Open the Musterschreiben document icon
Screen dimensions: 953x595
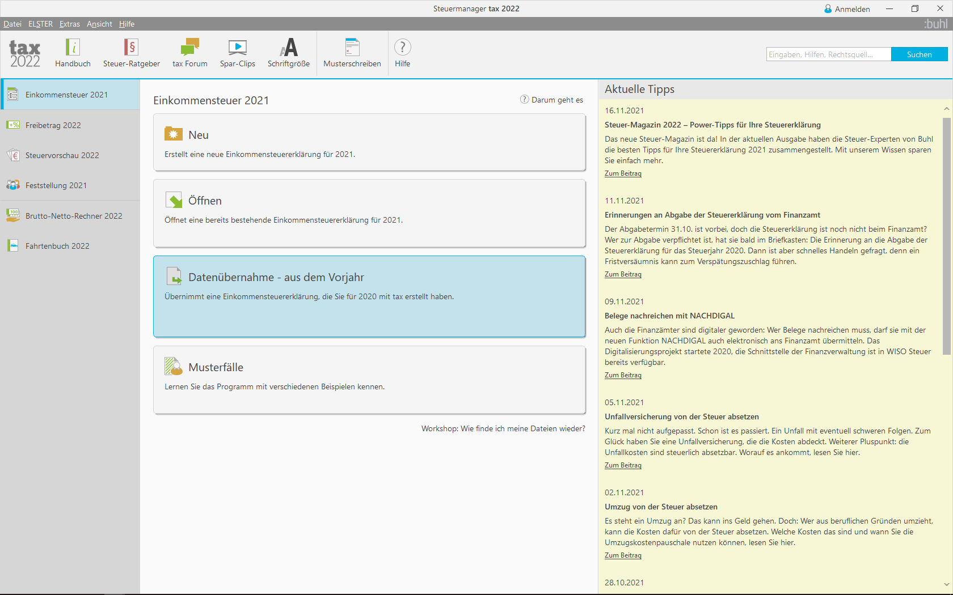click(352, 47)
